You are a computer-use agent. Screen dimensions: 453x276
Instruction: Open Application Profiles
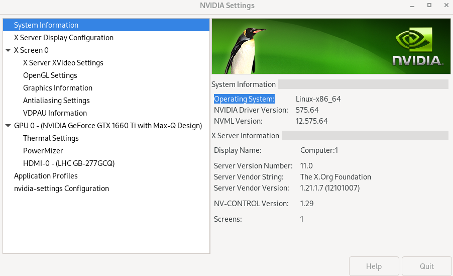[46, 176]
